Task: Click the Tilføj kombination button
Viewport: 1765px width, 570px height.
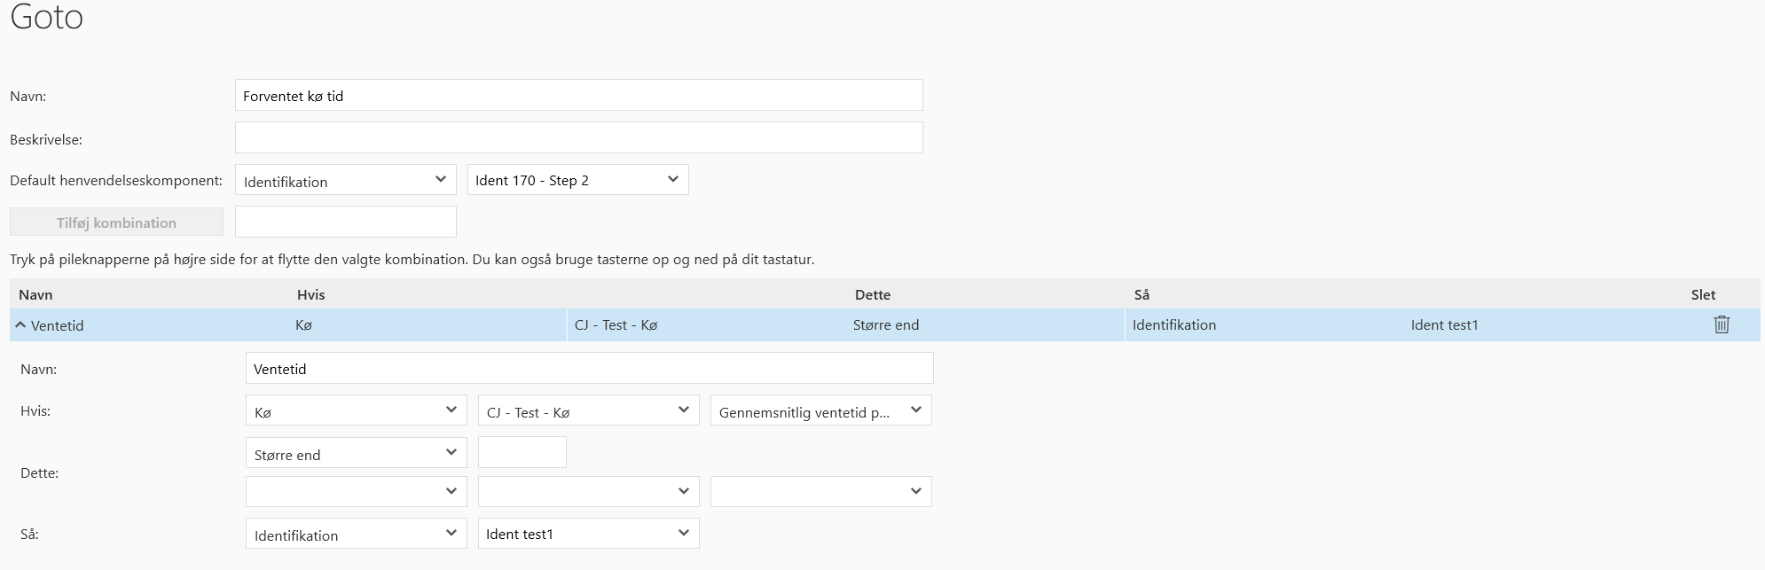Action: tap(116, 223)
